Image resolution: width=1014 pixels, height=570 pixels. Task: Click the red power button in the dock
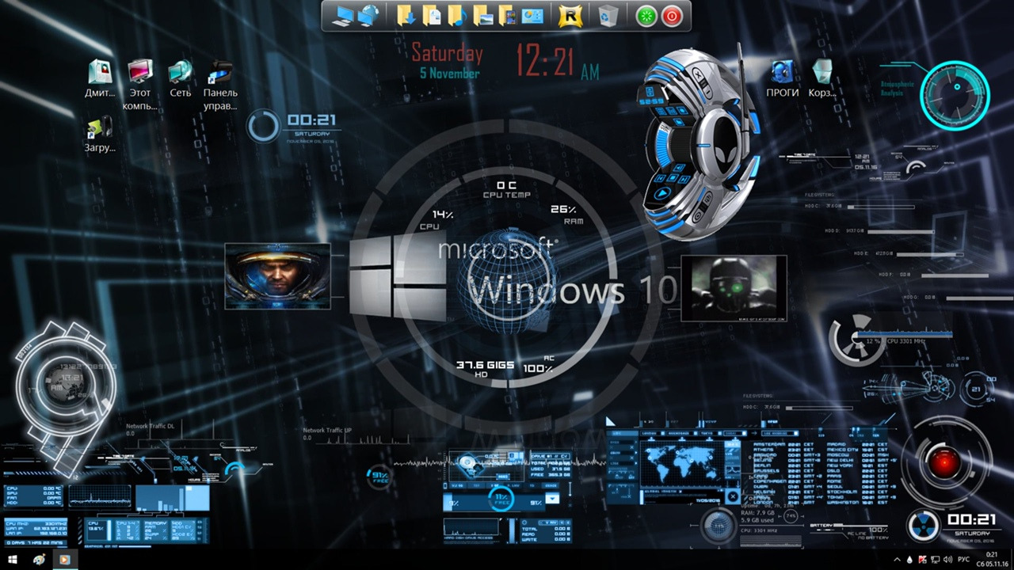[672, 16]
